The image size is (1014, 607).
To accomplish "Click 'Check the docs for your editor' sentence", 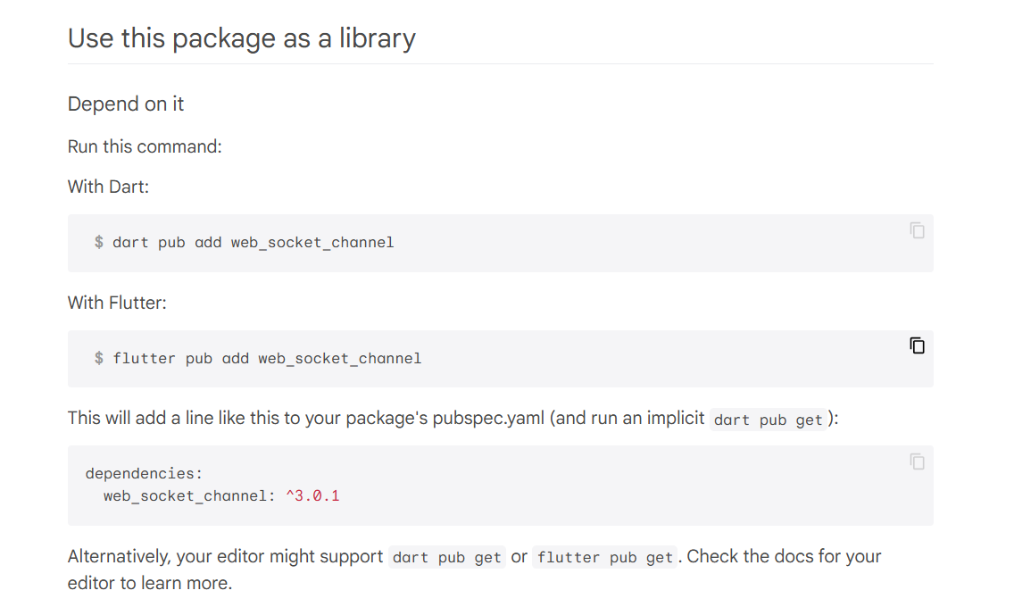I will pos(475,570).
